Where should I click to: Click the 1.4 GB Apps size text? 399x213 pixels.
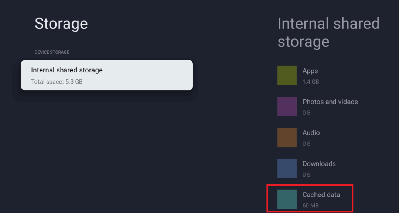point(311,82)
